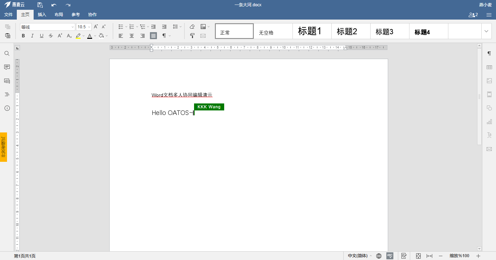Screen dimensions: 496x260
Task: Switch to the 插入 tab
Action: (x=42, y=15)
